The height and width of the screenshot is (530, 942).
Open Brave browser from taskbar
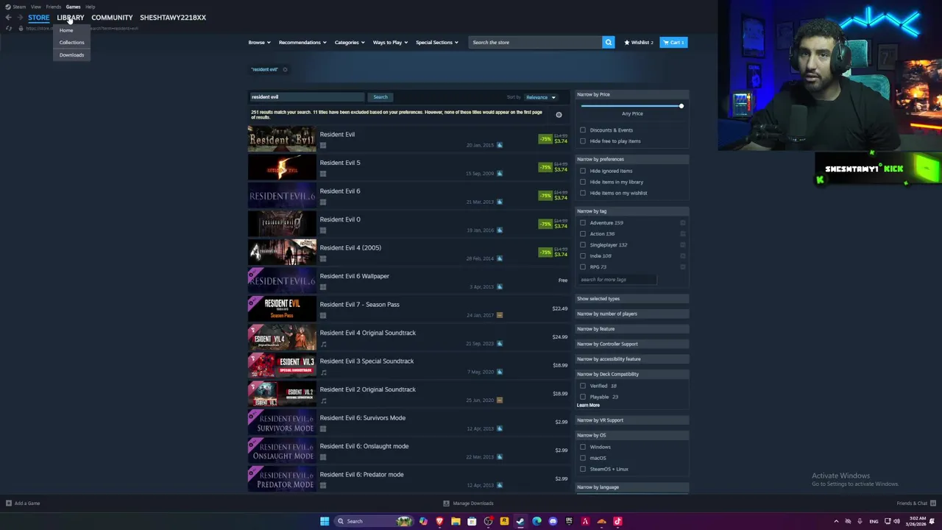tap(439, 521)
